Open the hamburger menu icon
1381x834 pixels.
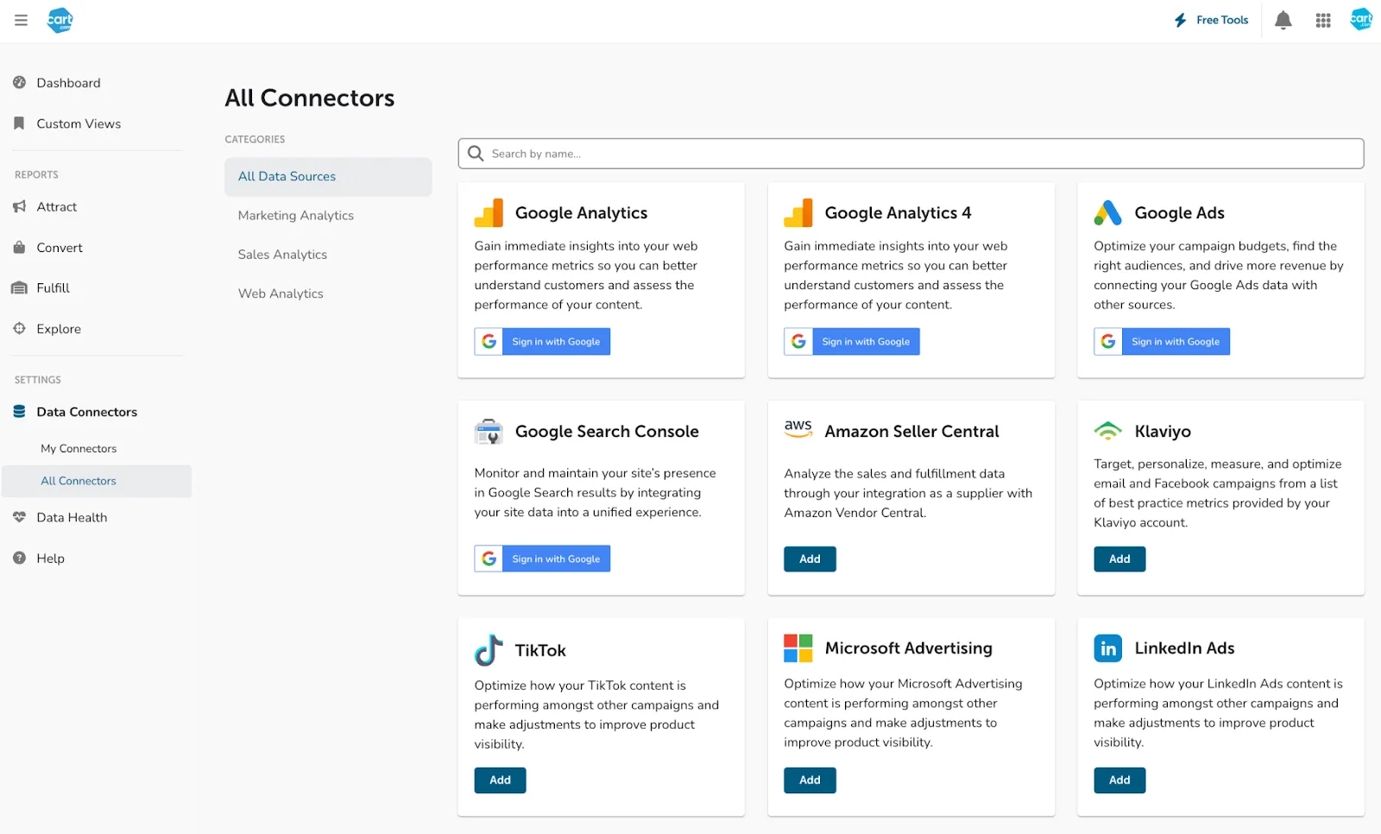21,20
